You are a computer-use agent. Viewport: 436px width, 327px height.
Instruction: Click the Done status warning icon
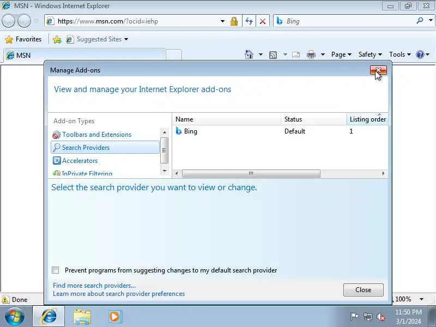5,299
